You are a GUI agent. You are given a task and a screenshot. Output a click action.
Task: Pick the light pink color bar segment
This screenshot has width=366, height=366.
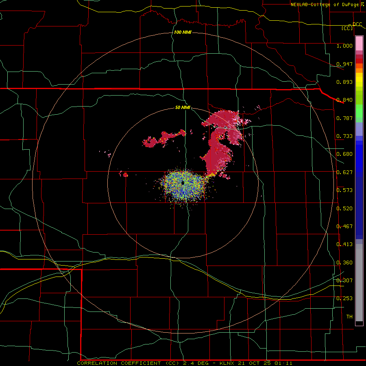pos(359,44)
